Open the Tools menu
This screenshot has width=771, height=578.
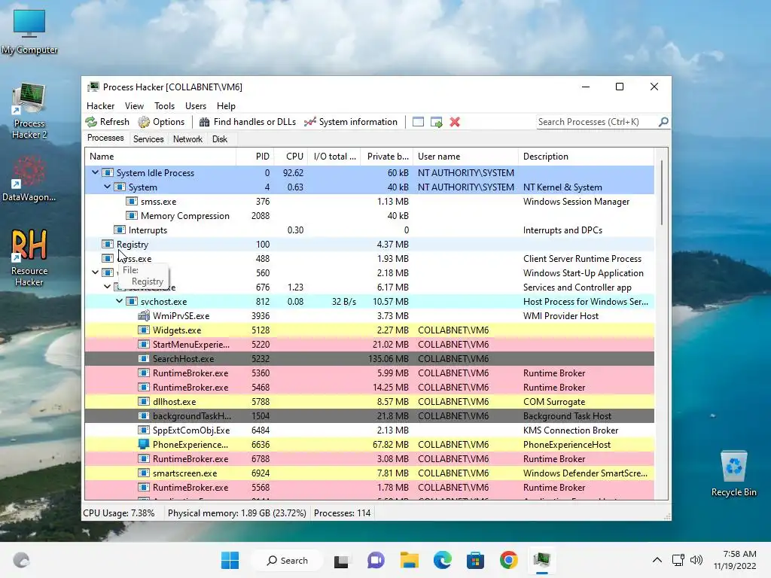point(164,106)
